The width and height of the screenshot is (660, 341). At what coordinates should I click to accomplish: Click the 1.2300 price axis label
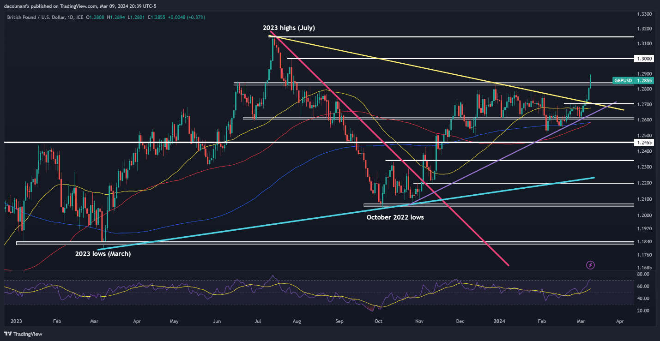tap(644, 167)
